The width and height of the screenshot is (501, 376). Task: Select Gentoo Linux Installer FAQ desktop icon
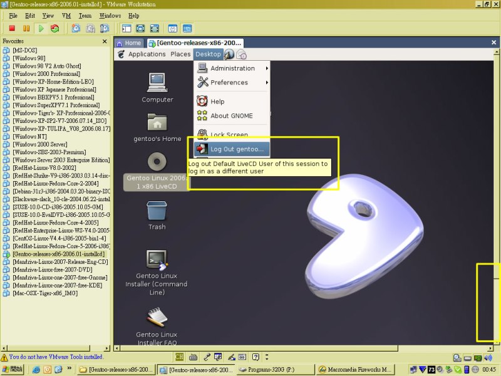pos(157,326)
